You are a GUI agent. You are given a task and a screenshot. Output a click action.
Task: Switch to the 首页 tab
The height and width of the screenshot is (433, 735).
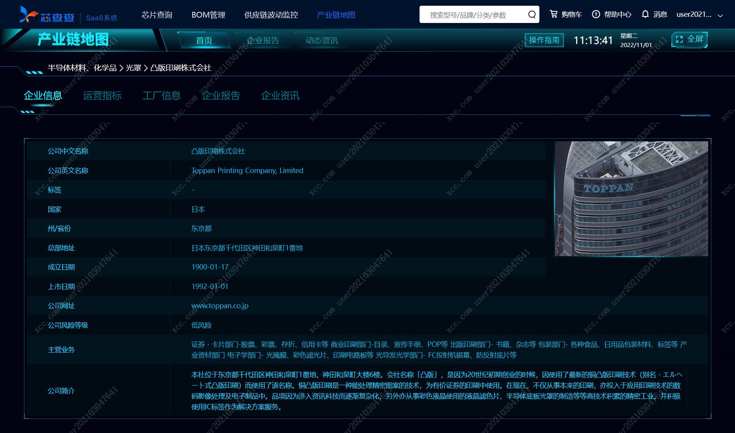[204, 41]
